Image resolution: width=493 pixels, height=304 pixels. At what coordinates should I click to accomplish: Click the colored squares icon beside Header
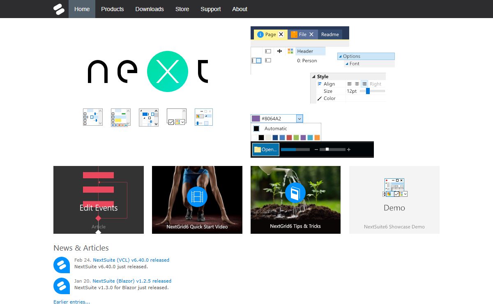[290, 51]
